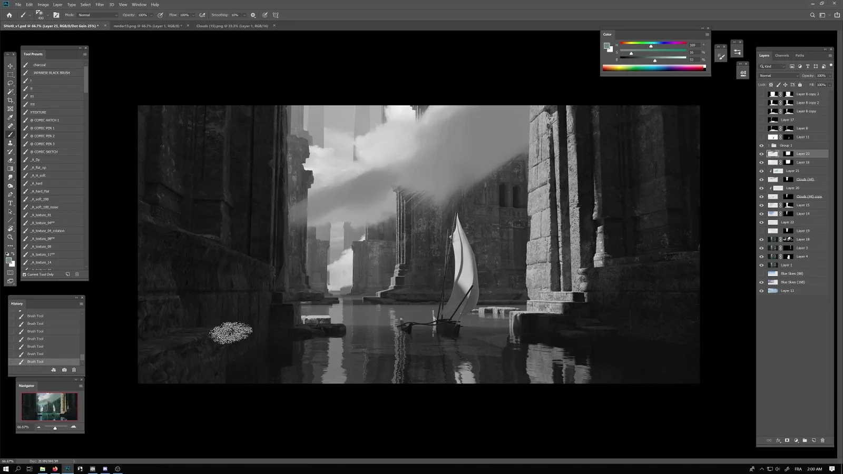Viewport: 843px width, 474px height.
Task: Select the Crop tool
Action: (x=10, y=100)
